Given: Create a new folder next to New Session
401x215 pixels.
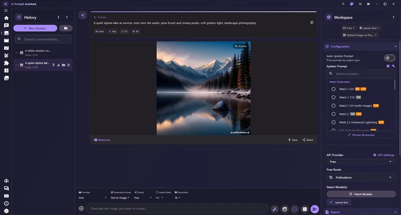Looking at the screenshot, I should (x=66, y=28).
